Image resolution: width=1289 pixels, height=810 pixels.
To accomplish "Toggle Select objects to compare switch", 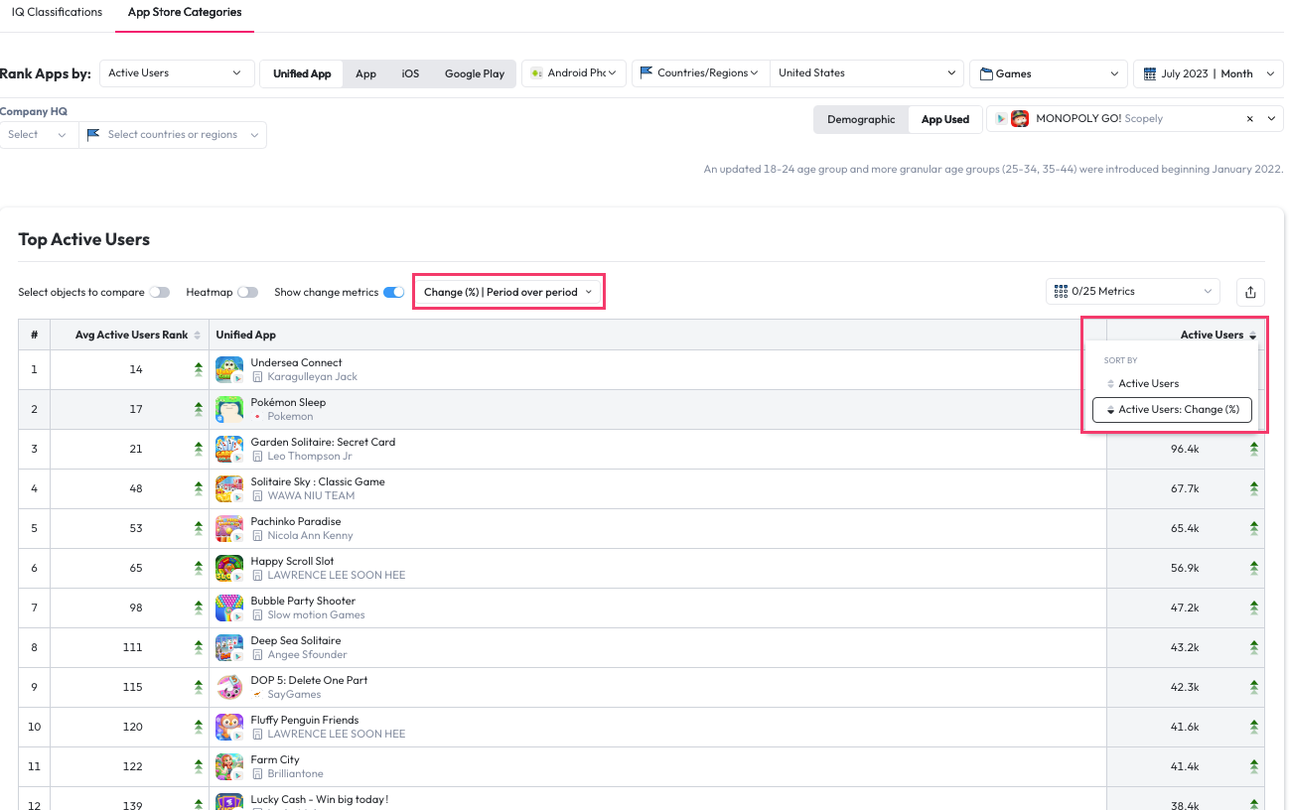I will [159, 293].
